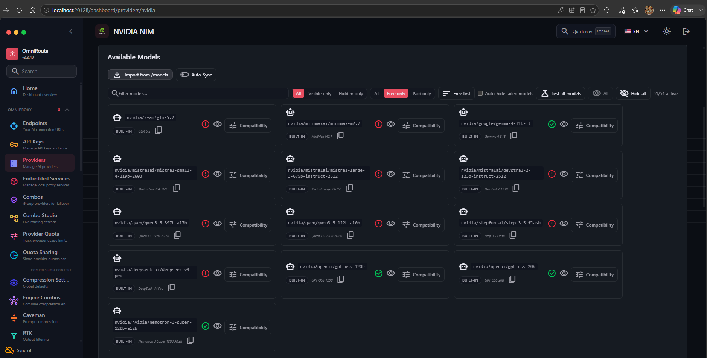Click the Hide all button
The height and width of the screenshot is (358, 707).
coord(633,94)
